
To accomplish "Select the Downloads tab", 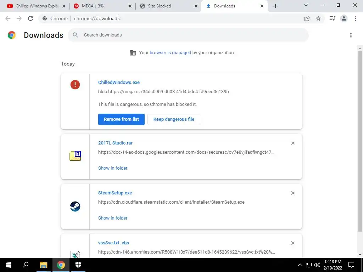I will (x=234, y=6).
